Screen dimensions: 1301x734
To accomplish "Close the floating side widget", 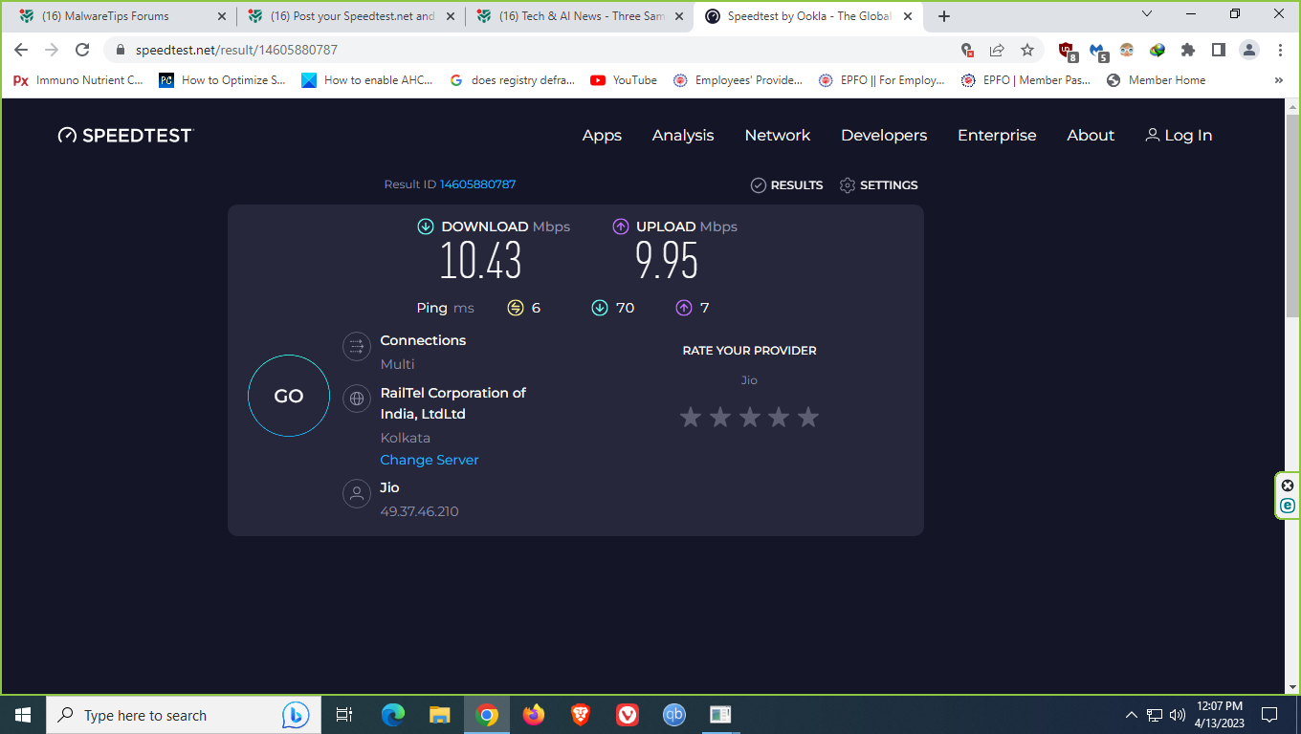I will tap(1288, 486).
